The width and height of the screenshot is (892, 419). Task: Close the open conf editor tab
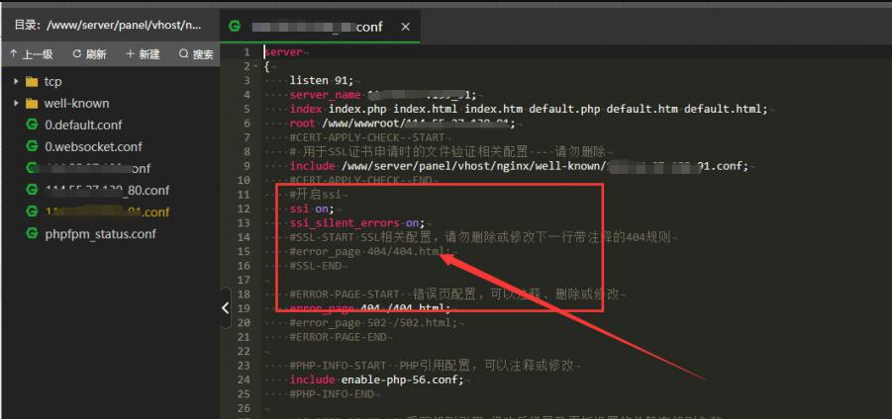tap(405, 27)
